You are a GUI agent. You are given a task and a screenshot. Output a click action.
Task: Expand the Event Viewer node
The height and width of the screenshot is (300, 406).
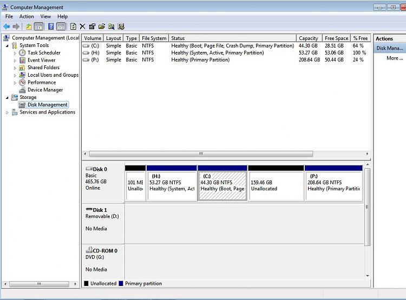15,61
